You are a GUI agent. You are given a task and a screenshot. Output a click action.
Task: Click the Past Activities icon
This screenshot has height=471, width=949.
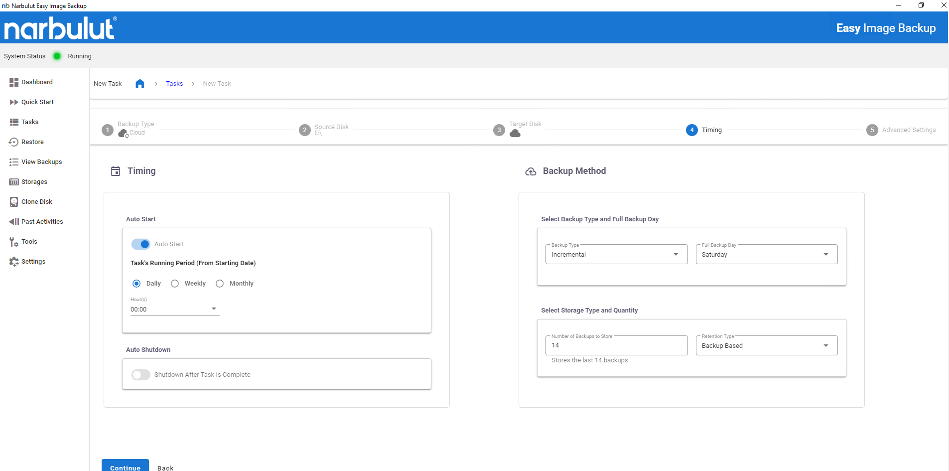tap(14, 222)
